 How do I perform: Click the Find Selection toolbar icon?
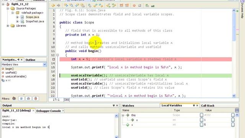(x=66, y=6)
